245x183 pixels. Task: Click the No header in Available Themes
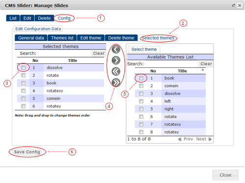[153, 71]
